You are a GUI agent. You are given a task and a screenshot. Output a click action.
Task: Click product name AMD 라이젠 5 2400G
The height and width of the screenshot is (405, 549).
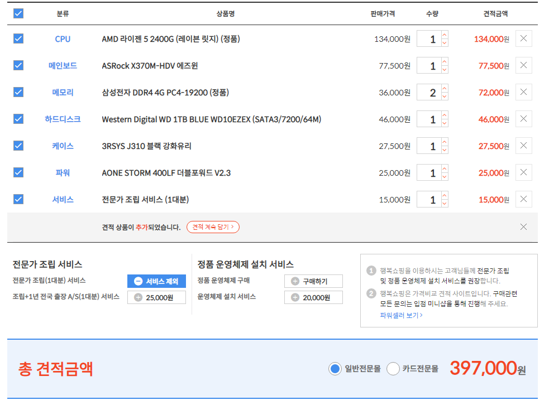[x=171, y=39]
